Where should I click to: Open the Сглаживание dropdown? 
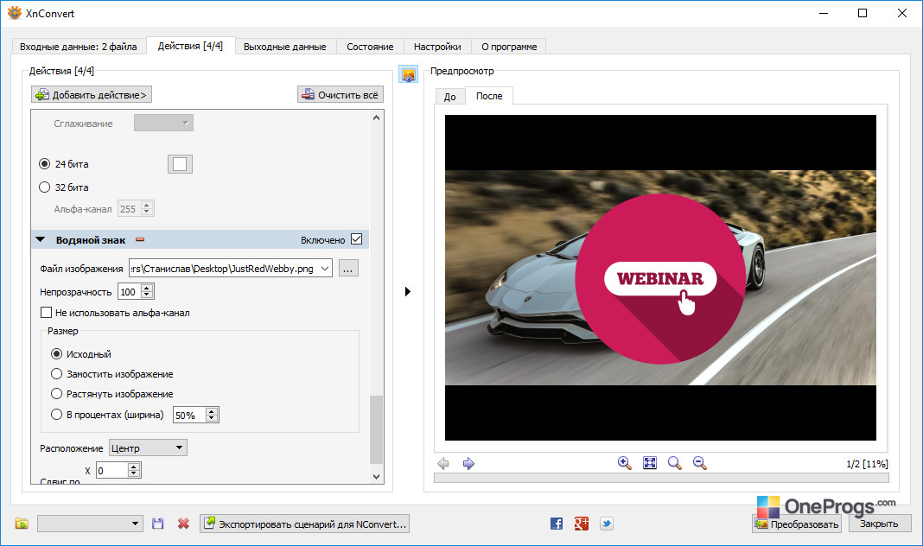163,123
